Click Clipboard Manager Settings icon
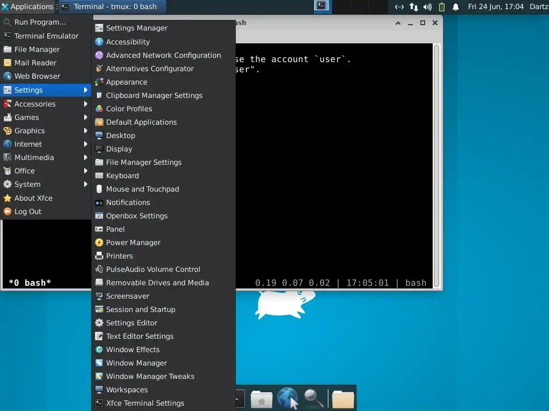This screenshot has height=411, width=549. [x=99, y=95]
